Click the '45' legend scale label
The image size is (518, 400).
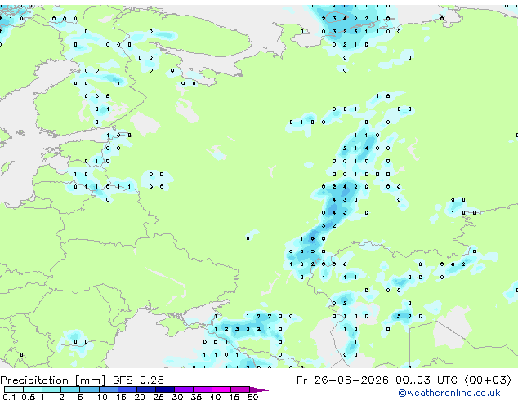click(234, 397)
